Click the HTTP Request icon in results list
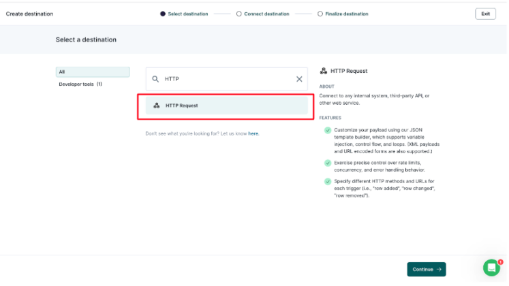This screenshot has height=286, width=509. pos(157,106)
